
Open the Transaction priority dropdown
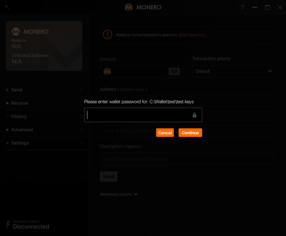tap(233, 71)
